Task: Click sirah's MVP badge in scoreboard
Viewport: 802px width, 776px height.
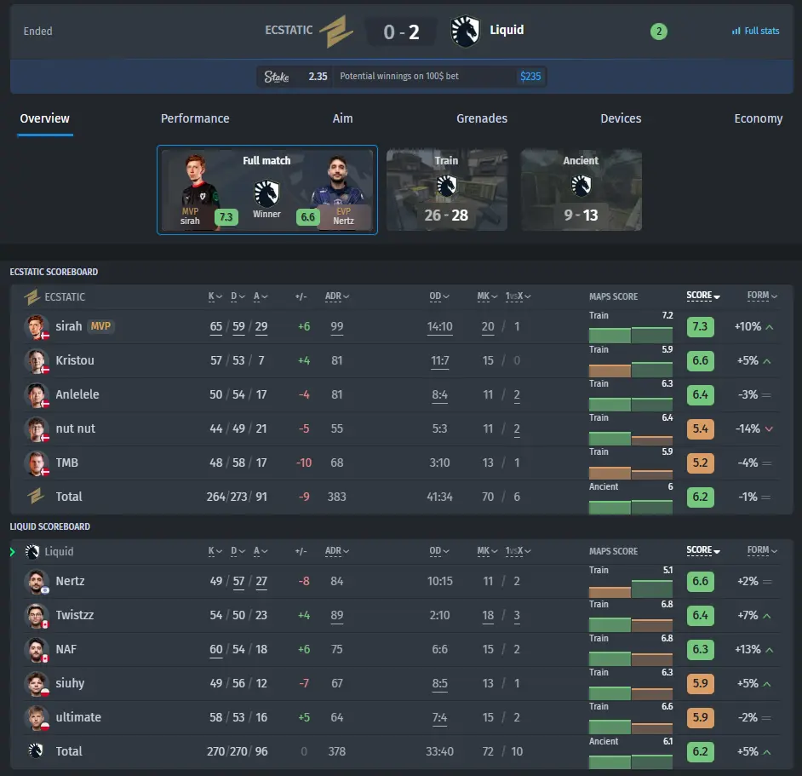Action: tap(100, 326)
